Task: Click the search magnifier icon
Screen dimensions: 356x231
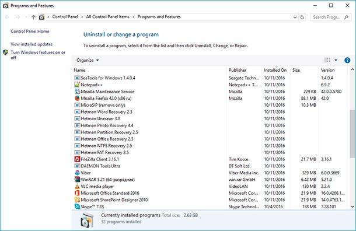Action: click(x=346, y=17)
